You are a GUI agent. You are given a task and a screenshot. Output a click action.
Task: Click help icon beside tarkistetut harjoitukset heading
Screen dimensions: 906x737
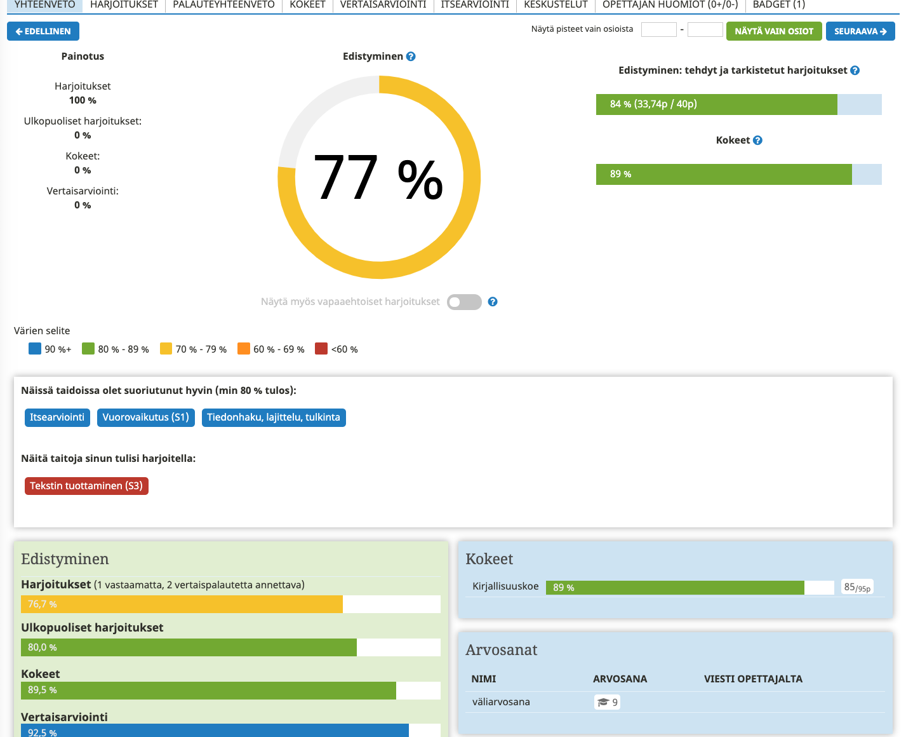click(855, 71)
